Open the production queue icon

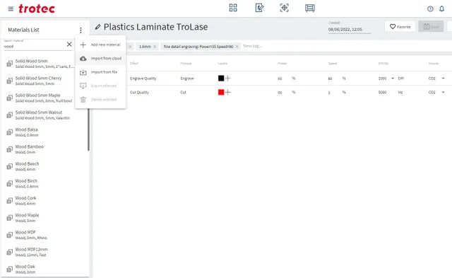pos(310,8)
